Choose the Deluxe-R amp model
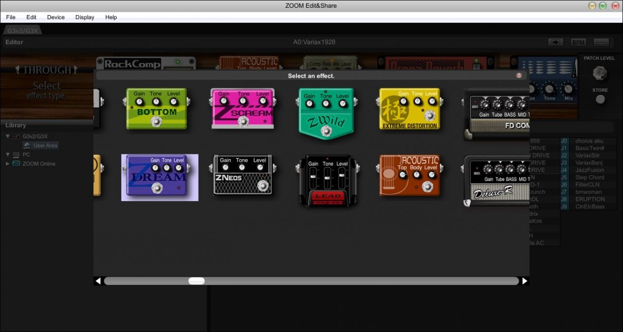This screenshot has width=623, height=332. (x=496, y=181)
